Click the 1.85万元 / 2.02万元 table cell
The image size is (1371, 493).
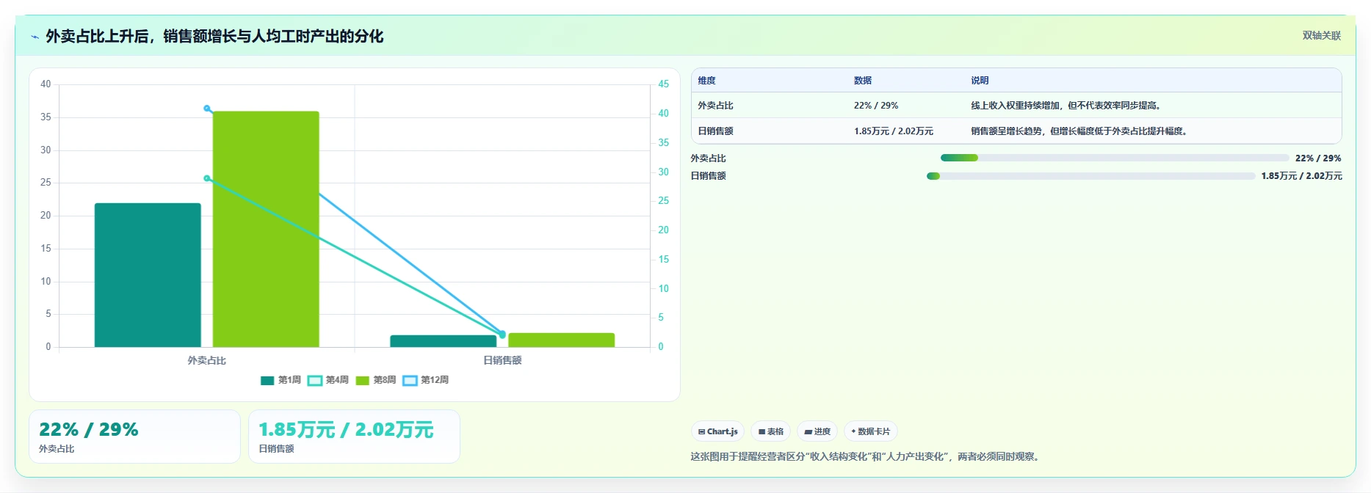pyautogui.click(x=894, y=131)
